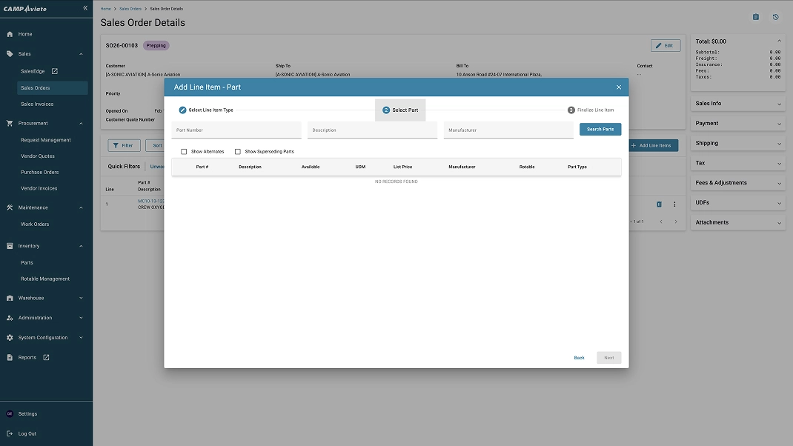Image resolution: width=793 pixels, height=446 pixels.
Task: Click Home breadcrumb link
Action: pos(105,9)
